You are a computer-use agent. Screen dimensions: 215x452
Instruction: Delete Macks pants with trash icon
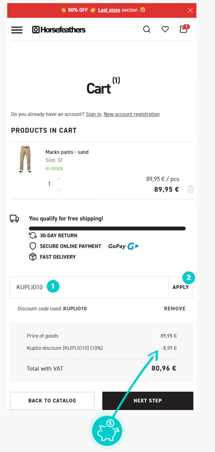pyautogui.click(x=191, y=189)
